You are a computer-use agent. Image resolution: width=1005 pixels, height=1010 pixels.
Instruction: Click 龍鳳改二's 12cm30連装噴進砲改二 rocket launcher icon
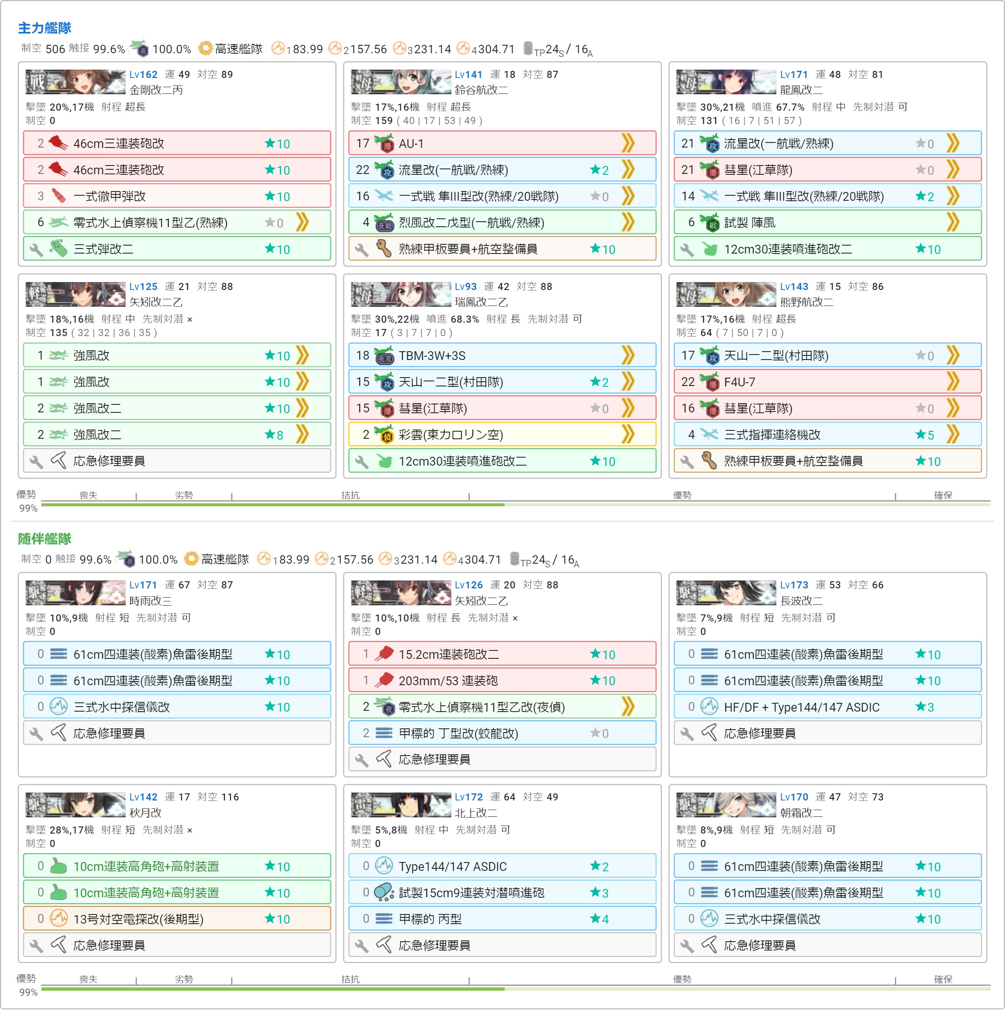point(709,249)
